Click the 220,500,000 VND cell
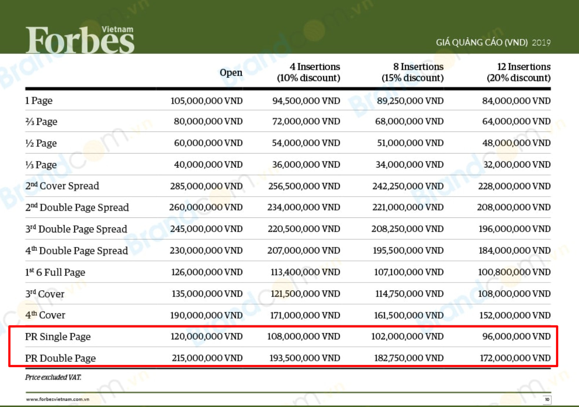Screen dimensions: 579x407 [304, 229]
